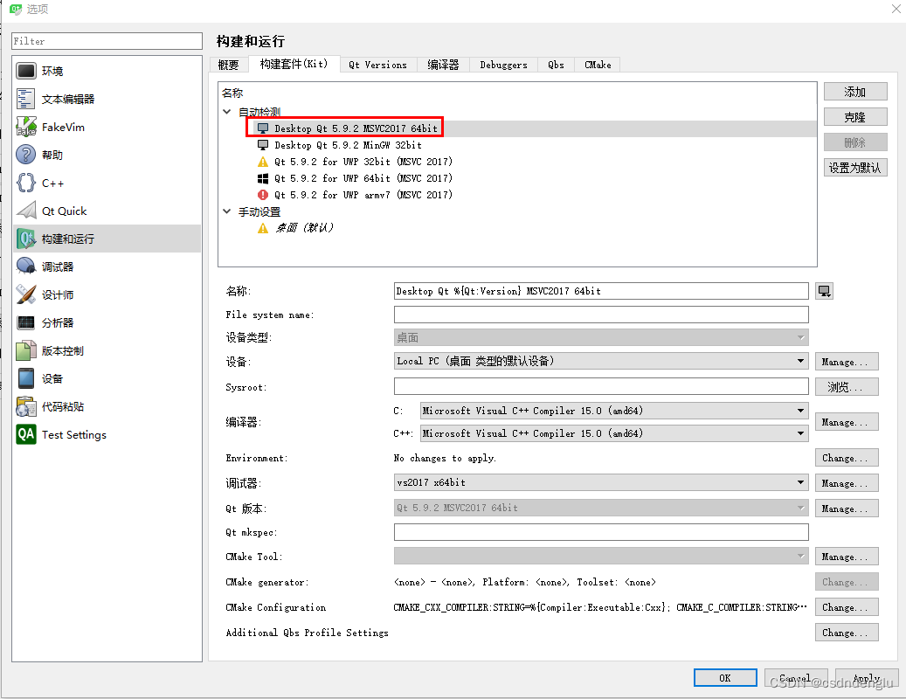
Task: Open the C compiler dropdown
Action: [x=614, y=411]
